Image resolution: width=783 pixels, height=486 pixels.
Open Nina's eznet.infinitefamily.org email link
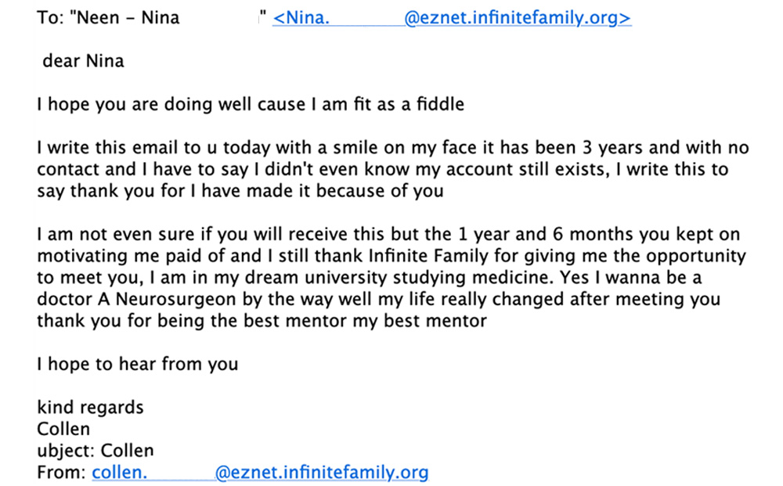click(452, 18)
